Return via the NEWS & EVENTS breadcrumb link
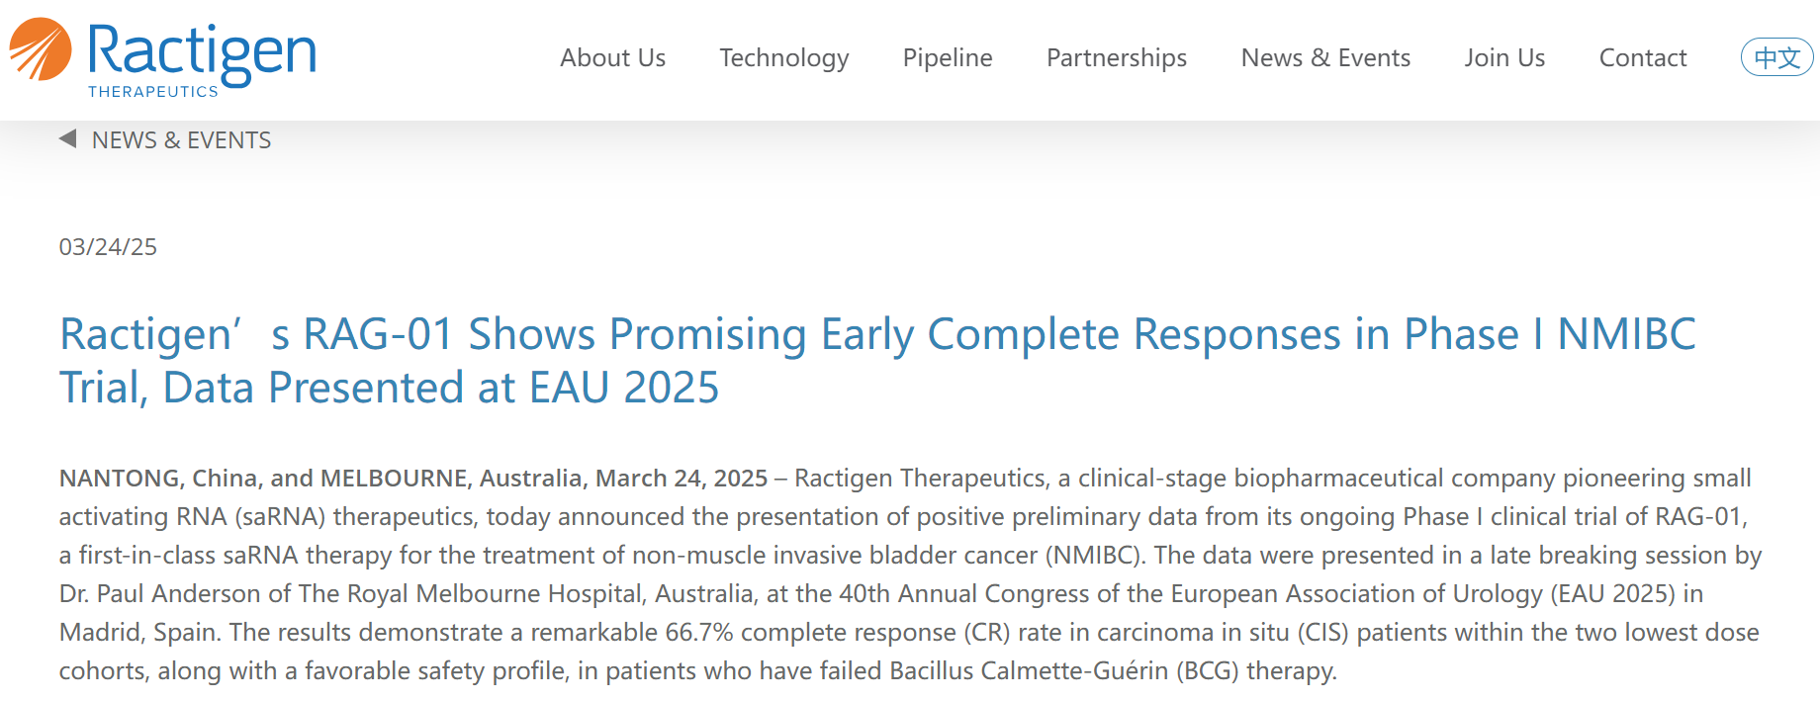Screen dimensions: 1820x701 tap(181, 140)
